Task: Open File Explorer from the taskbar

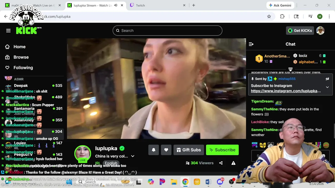Action: 174,182
